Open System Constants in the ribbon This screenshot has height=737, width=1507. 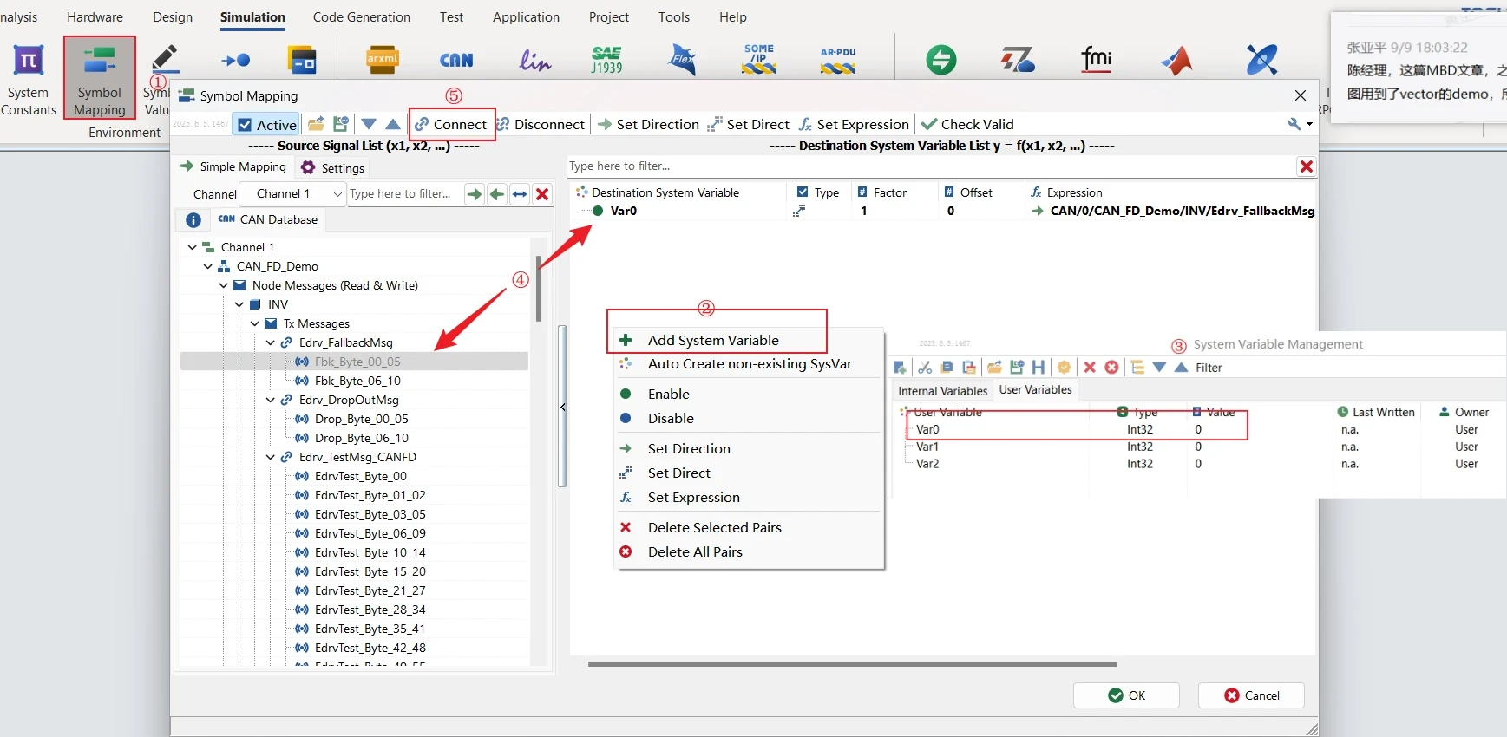(x=29, y=80)
